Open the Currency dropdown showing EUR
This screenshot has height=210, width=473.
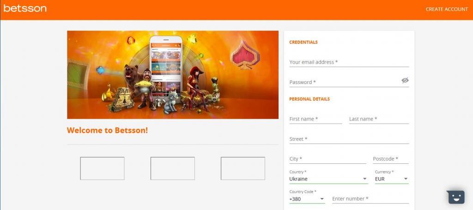[392, 179]
